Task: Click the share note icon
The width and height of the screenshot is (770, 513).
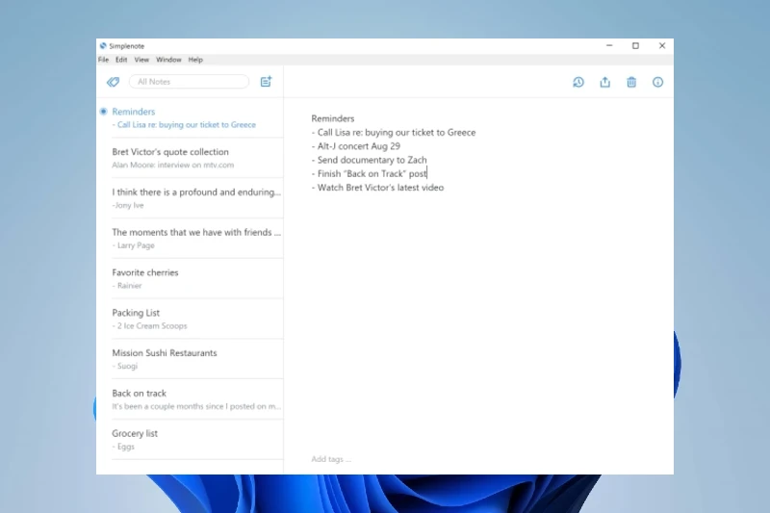Action: 605,82
